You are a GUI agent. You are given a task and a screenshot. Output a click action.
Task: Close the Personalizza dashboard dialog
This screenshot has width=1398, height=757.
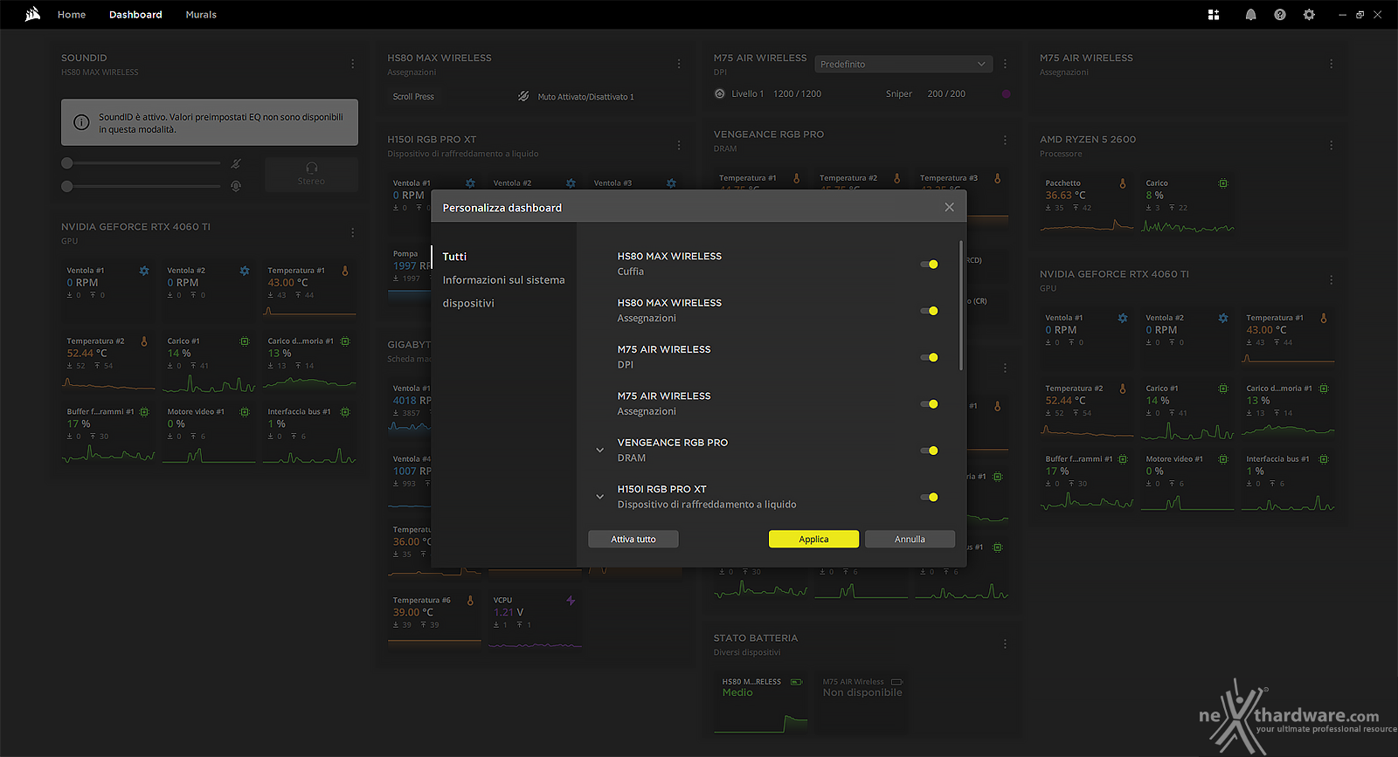[950, 207]
